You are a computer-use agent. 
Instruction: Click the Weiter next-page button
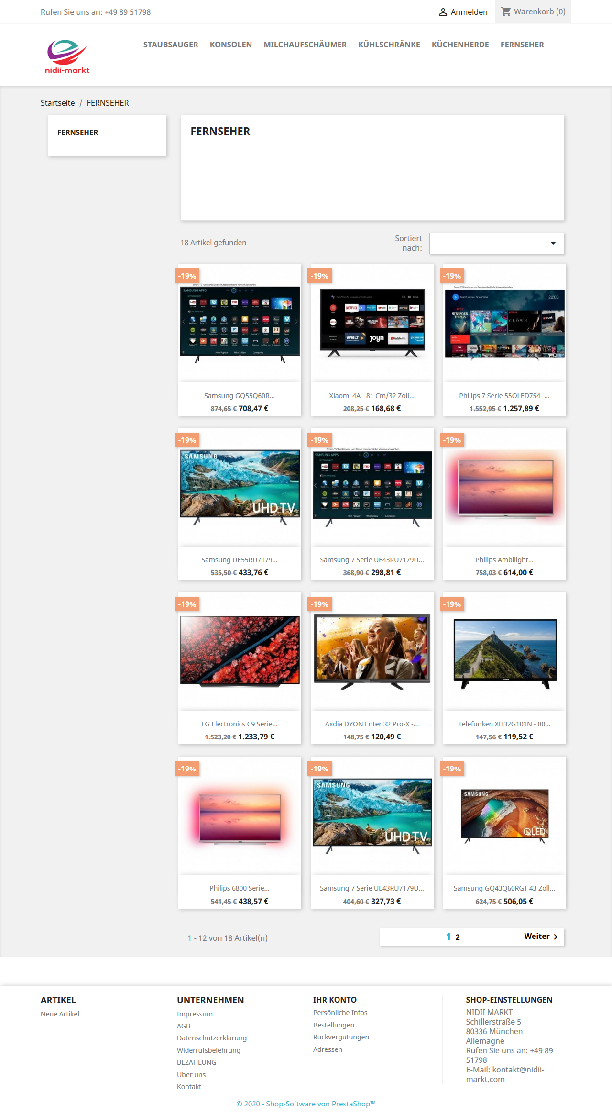pos(541,937)
